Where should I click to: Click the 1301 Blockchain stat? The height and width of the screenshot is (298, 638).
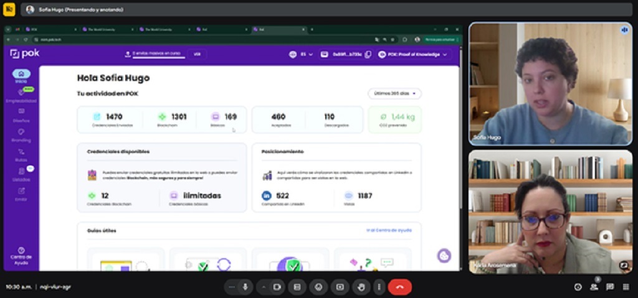[x=172, y=120]
